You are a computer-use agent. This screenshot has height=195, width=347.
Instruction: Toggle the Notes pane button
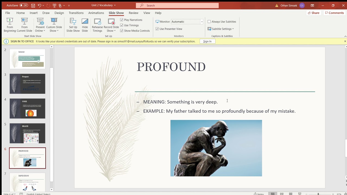click(259, 194)
